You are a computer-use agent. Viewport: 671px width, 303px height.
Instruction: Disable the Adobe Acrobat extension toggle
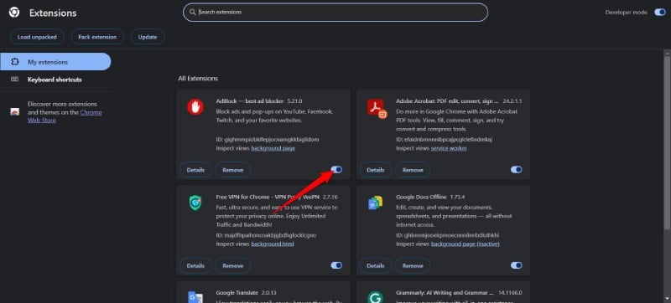516,170
